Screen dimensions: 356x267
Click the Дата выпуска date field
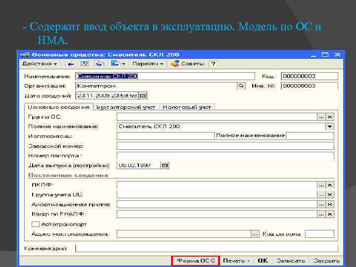click(138, 165)
